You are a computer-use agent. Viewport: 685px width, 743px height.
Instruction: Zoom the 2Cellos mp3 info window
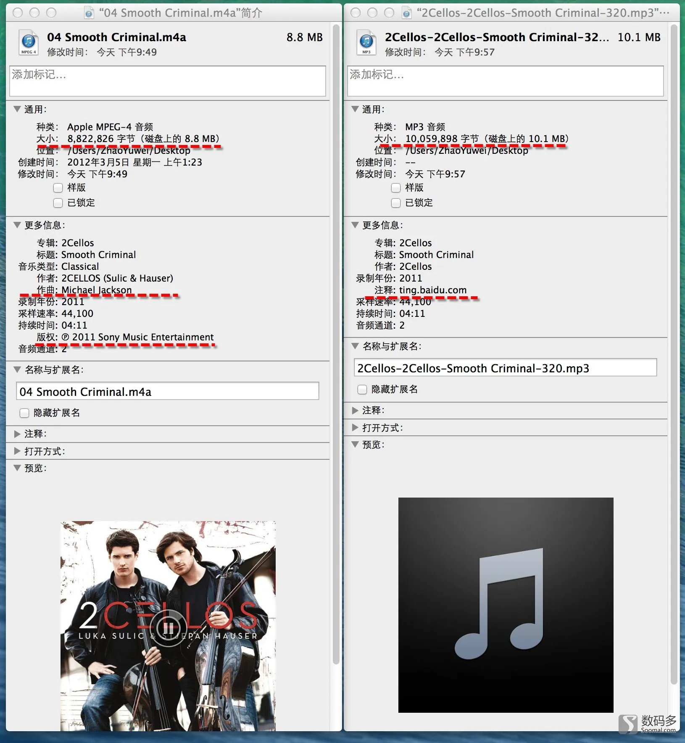[x=389, y=13]
